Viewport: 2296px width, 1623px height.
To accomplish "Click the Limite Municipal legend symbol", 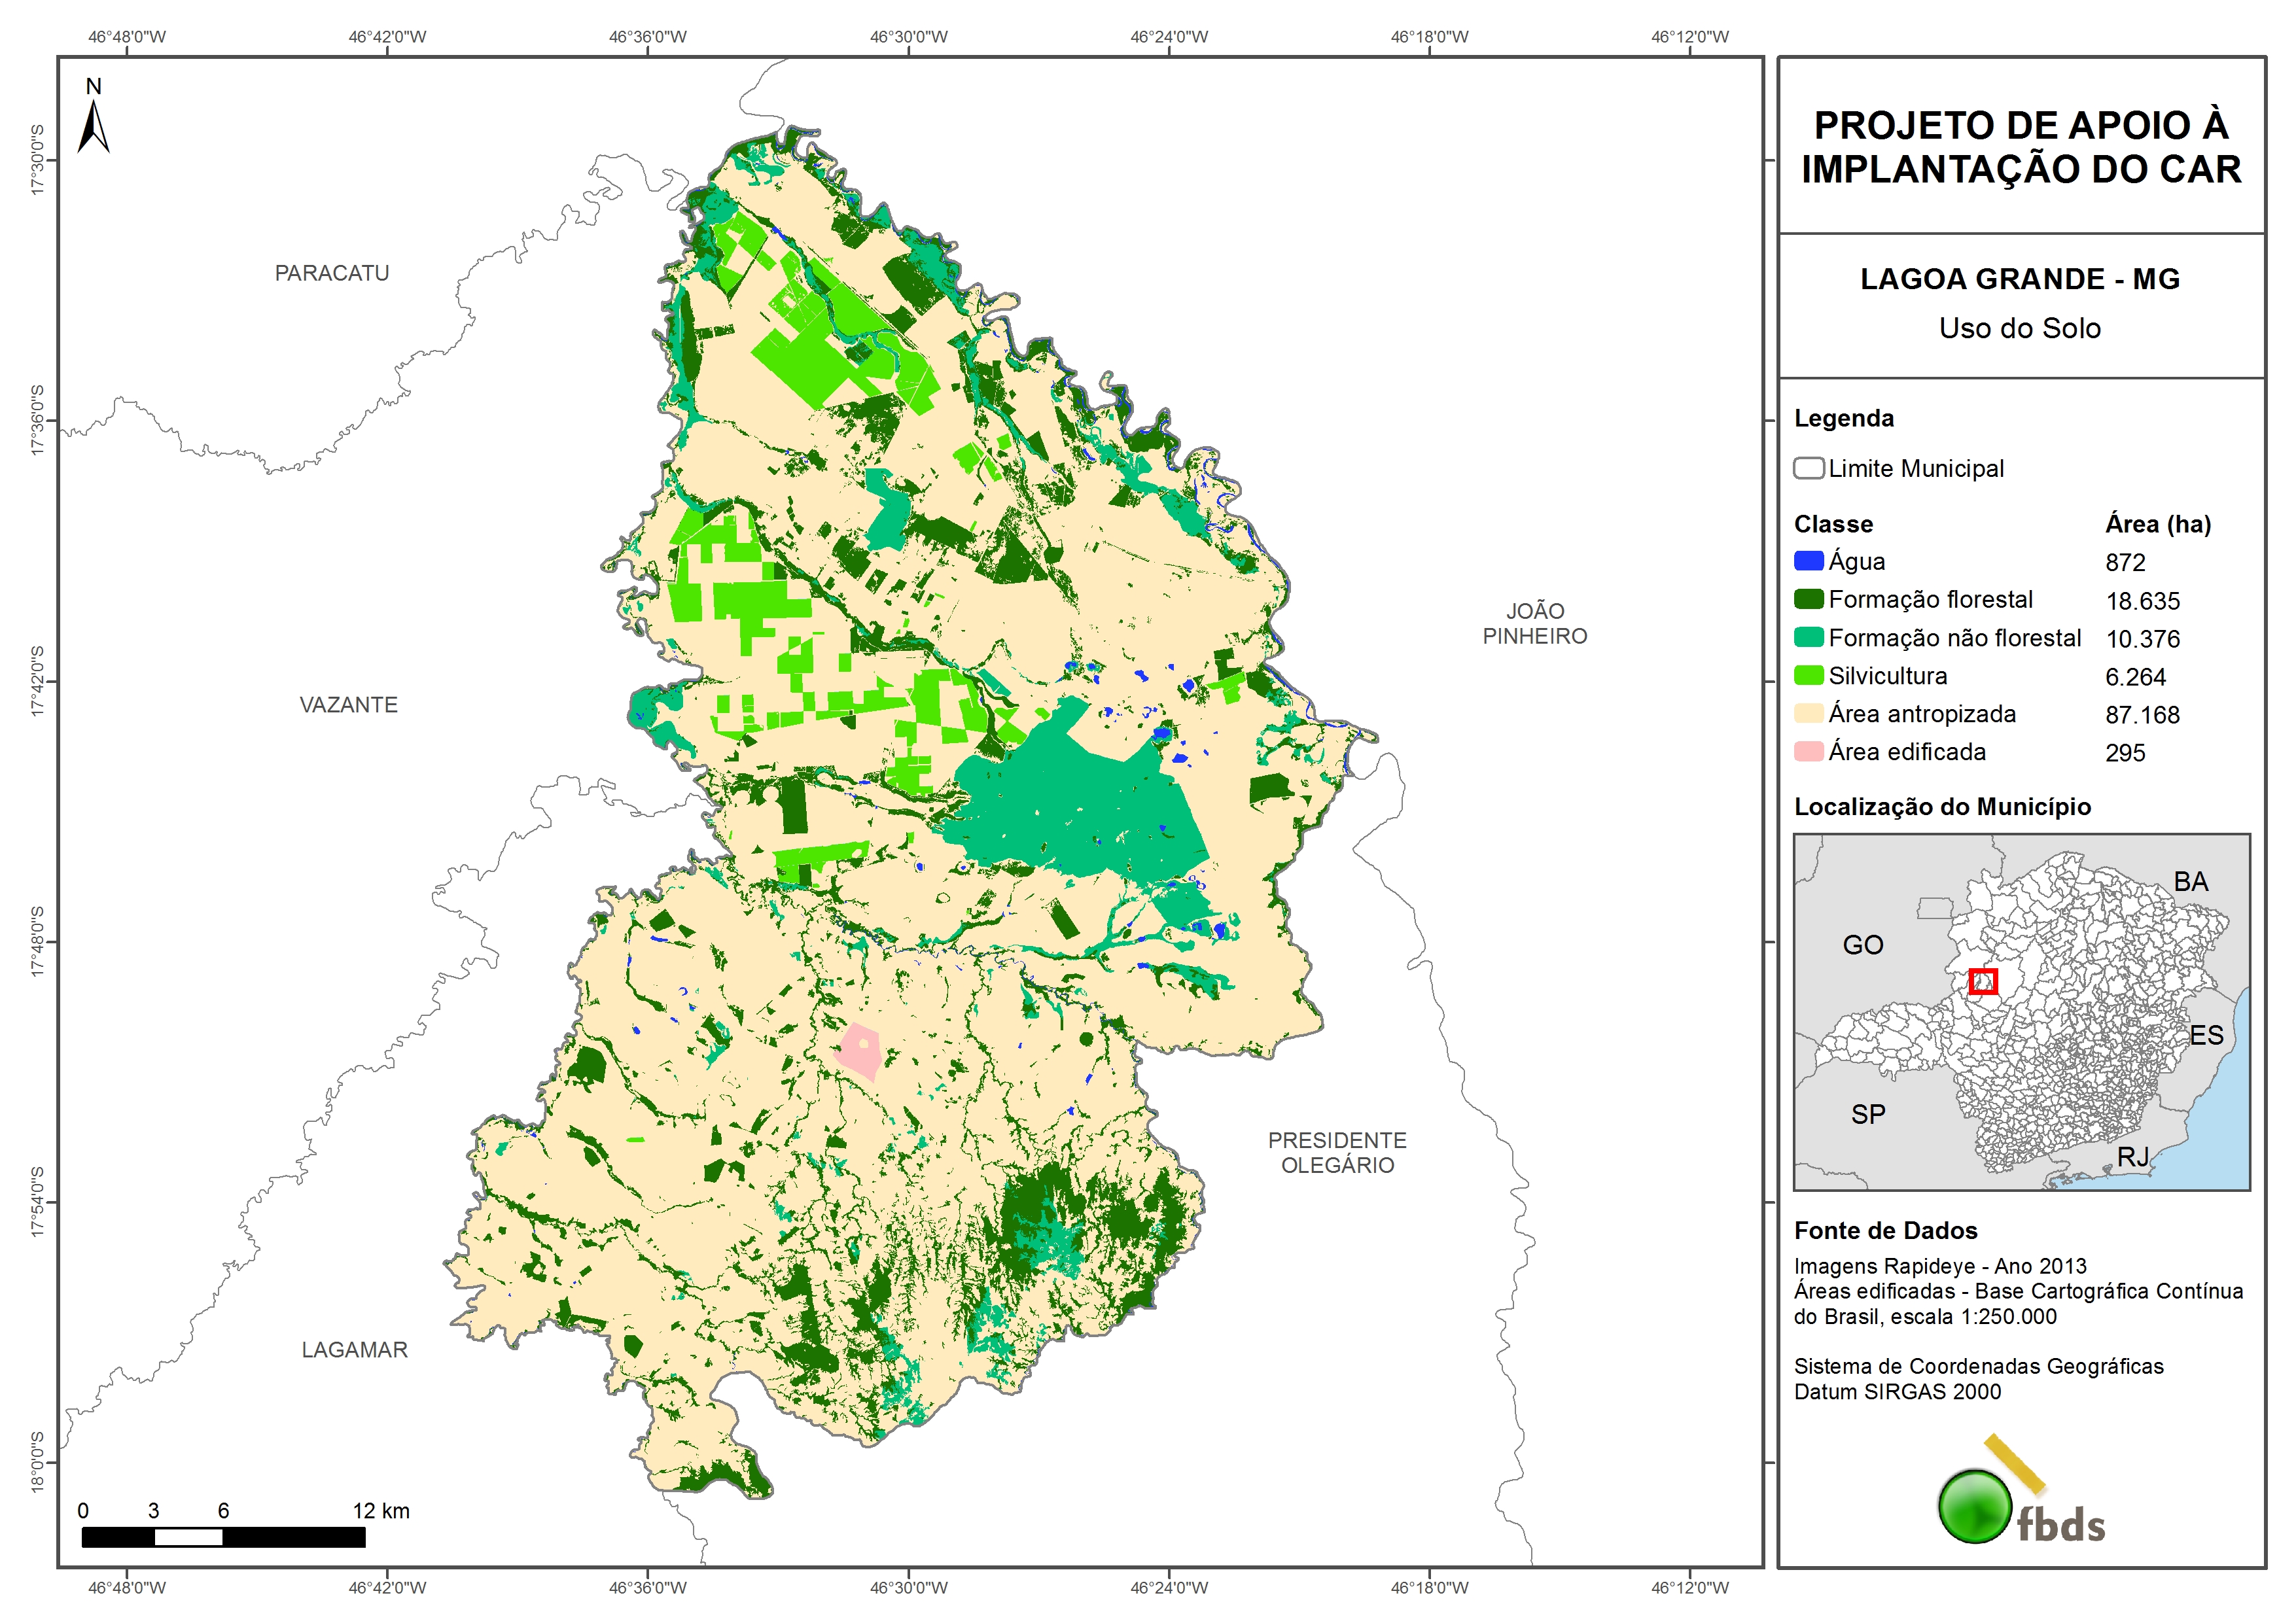I will click(x=1808, y=468).
